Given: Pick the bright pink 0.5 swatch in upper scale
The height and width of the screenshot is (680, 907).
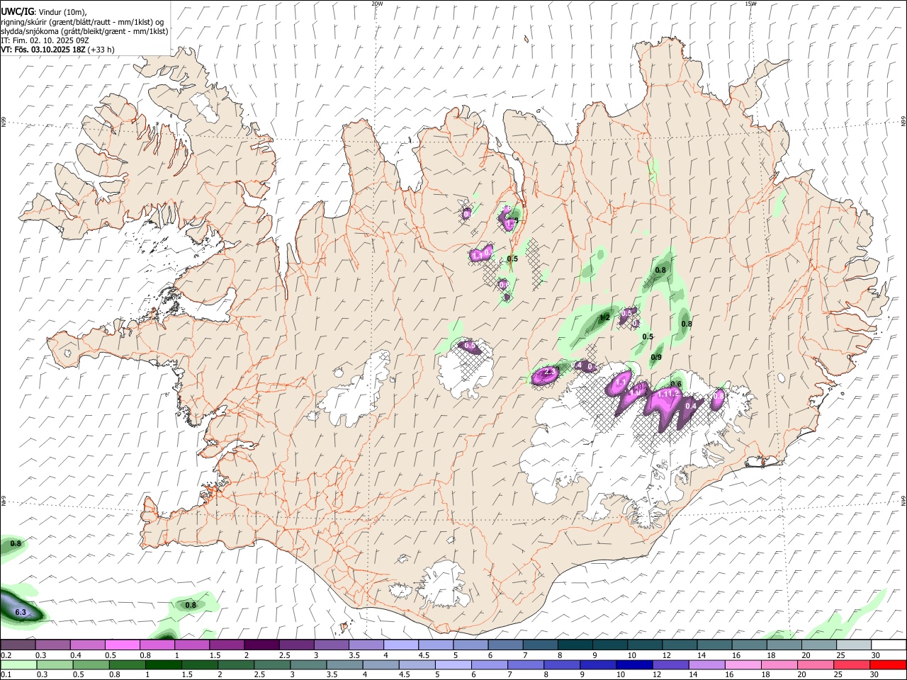Looking at the screenshot, I should click(x=122, y=645).
